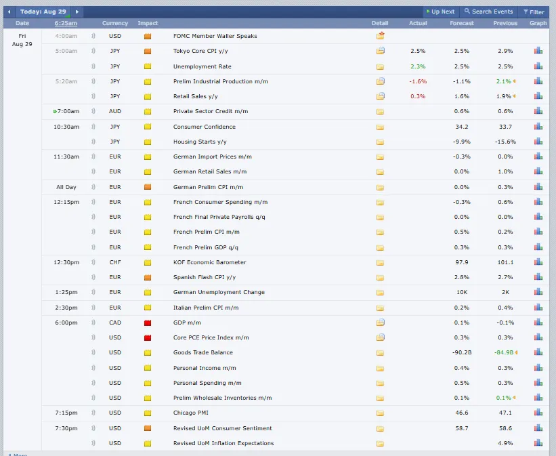The height and width of the screenshot is (456, 556).
Task: Toggle alert bell for Unemployment Rate event
Action: 93,66
